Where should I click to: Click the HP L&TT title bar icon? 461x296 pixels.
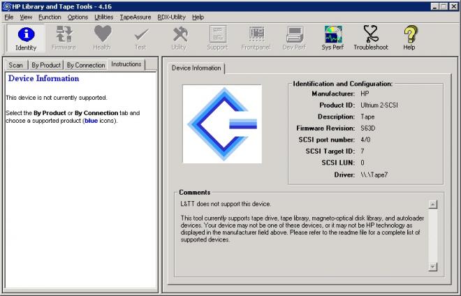tap(7, 6)
